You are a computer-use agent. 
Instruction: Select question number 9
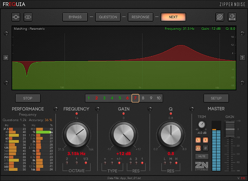pos(151,98)
